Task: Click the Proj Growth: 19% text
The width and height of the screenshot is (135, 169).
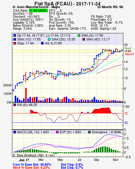Action: pyautogui.click(x=61, y=23)
